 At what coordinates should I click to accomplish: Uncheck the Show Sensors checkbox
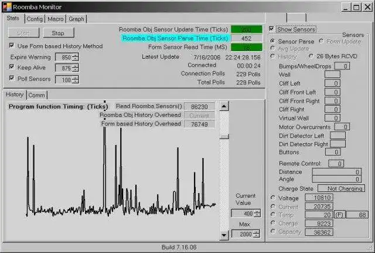pyautogui.click(x=271, y=29)
